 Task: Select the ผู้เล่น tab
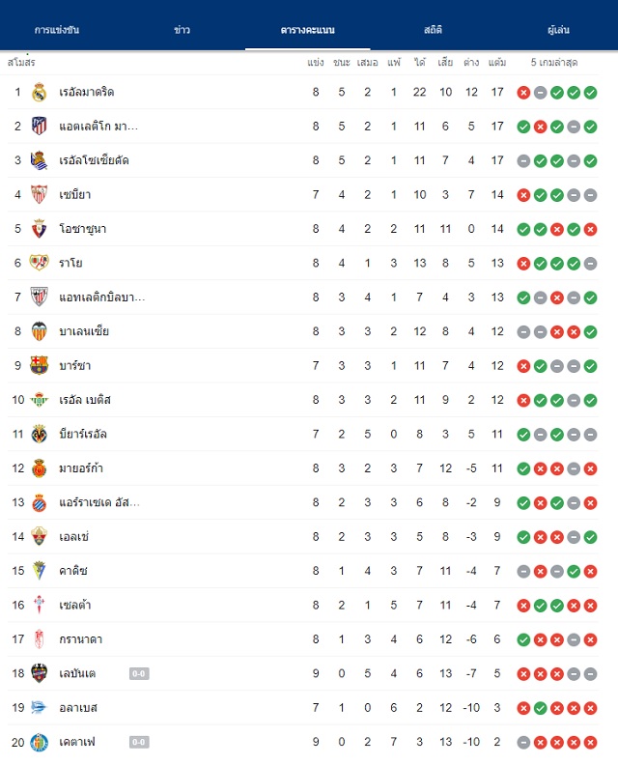pyautogui.click(x=558, y=30)
